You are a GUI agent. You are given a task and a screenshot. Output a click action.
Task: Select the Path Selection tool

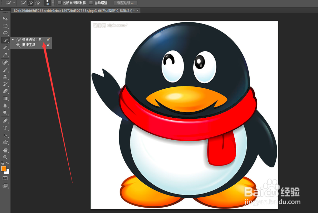click(x=5, y=135)
